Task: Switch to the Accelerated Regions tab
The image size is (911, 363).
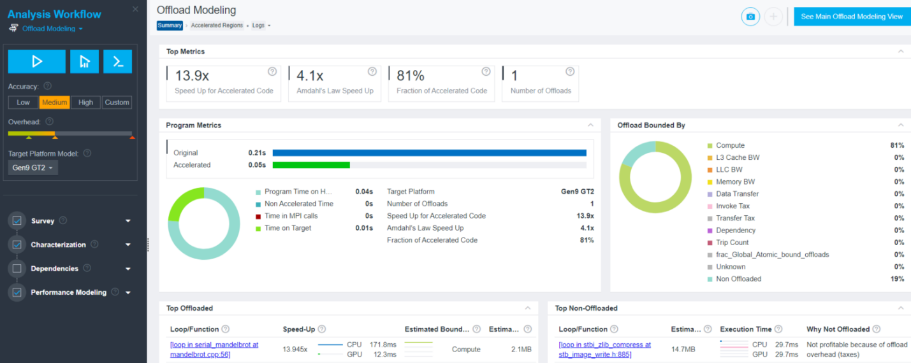Action: pos(217,25)
